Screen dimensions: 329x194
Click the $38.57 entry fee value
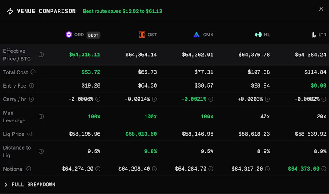204,85
